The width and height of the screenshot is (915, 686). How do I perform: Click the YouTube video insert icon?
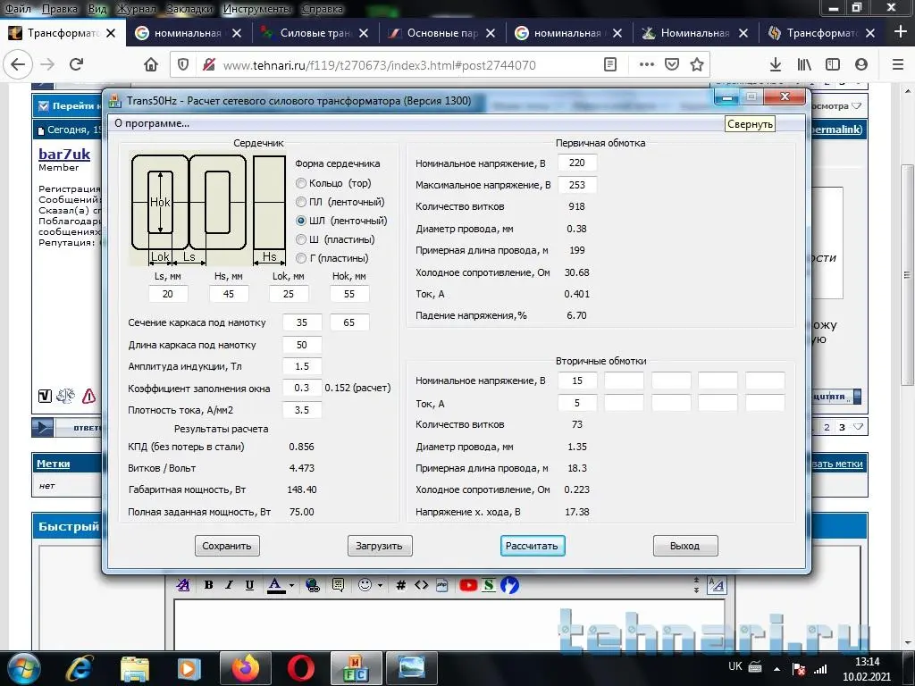point(468,585)
